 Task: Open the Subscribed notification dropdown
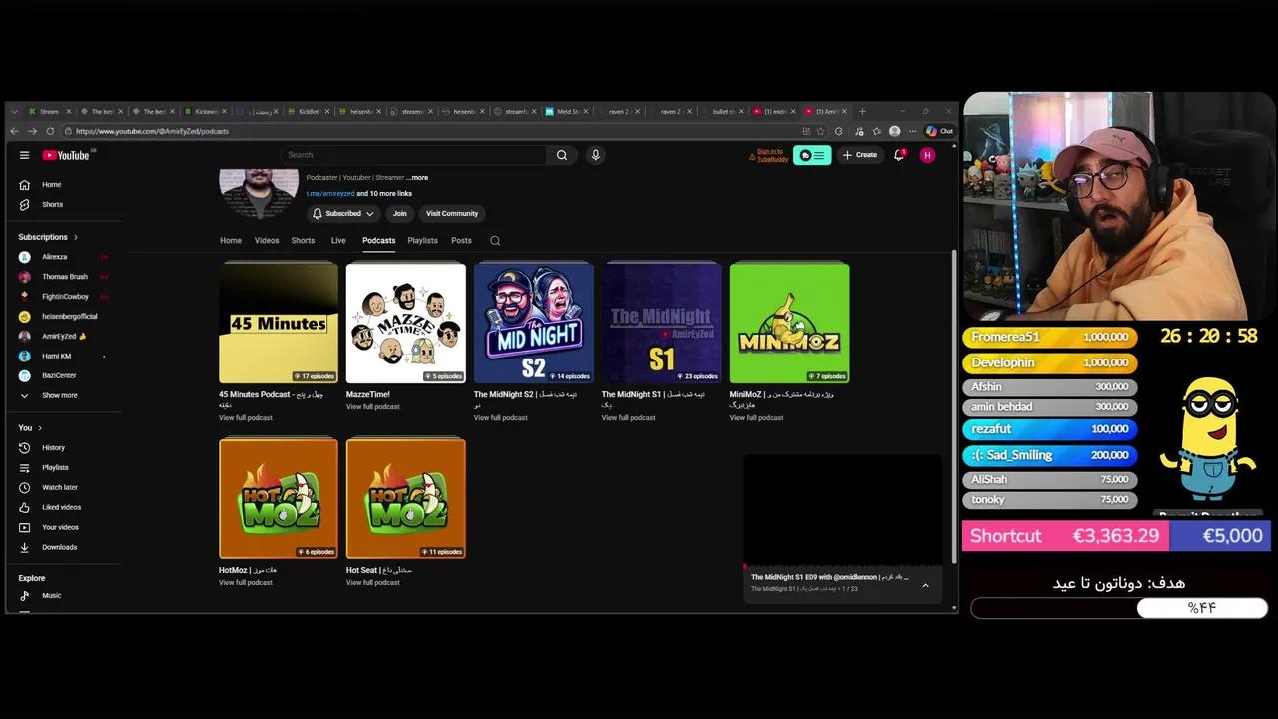pos(342,213)
